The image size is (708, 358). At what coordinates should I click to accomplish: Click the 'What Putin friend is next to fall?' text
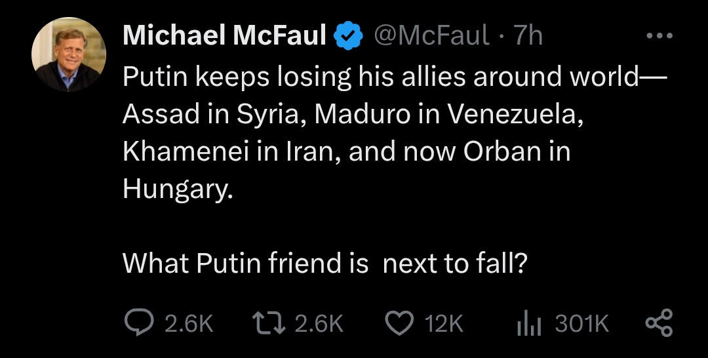pos(324,263)
